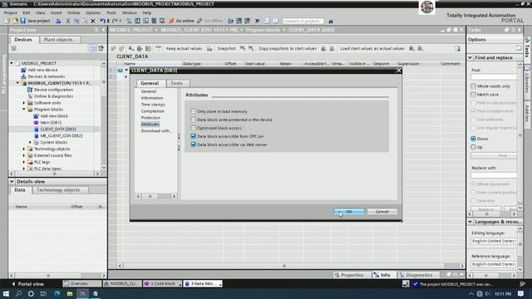Select the Up search direction
The image size is (532, 299).
pos(473,147)
